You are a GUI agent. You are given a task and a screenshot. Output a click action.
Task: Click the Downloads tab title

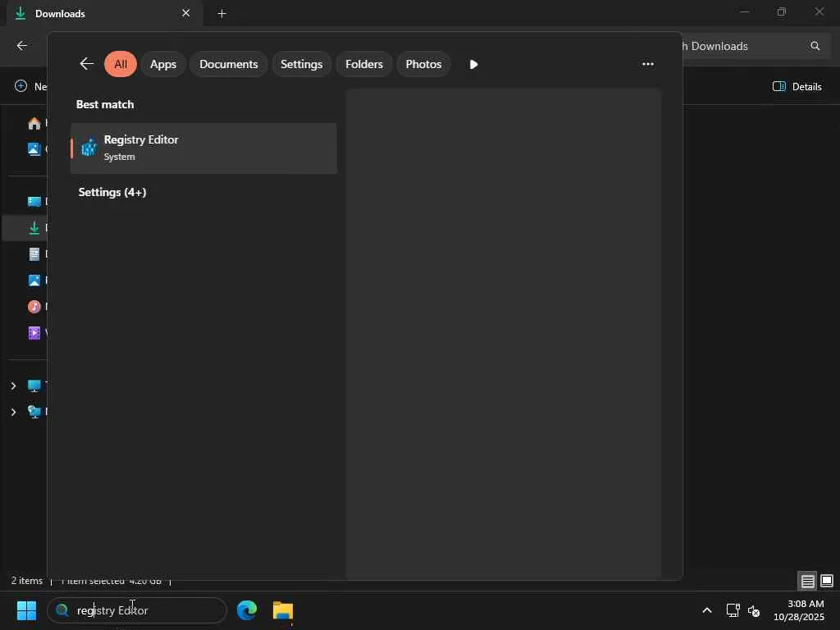(60, 14)
